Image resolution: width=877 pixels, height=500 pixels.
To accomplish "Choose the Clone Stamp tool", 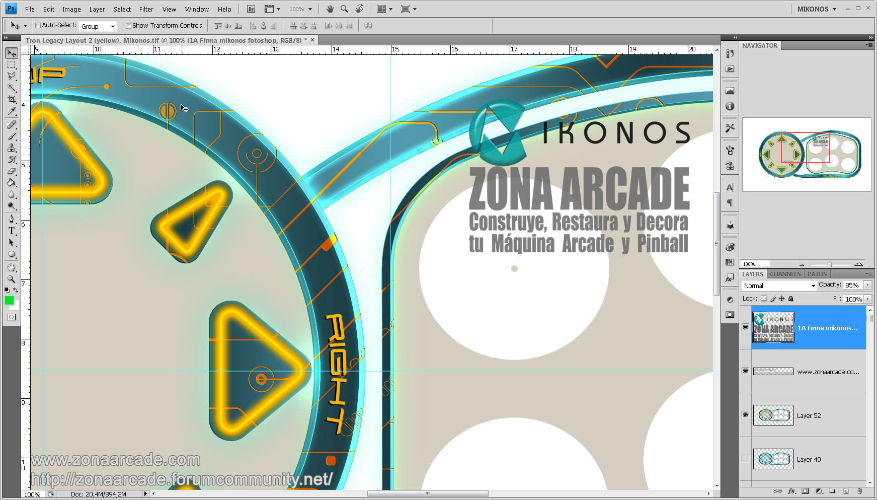I will pyautogui.click(x=11, y=148).
